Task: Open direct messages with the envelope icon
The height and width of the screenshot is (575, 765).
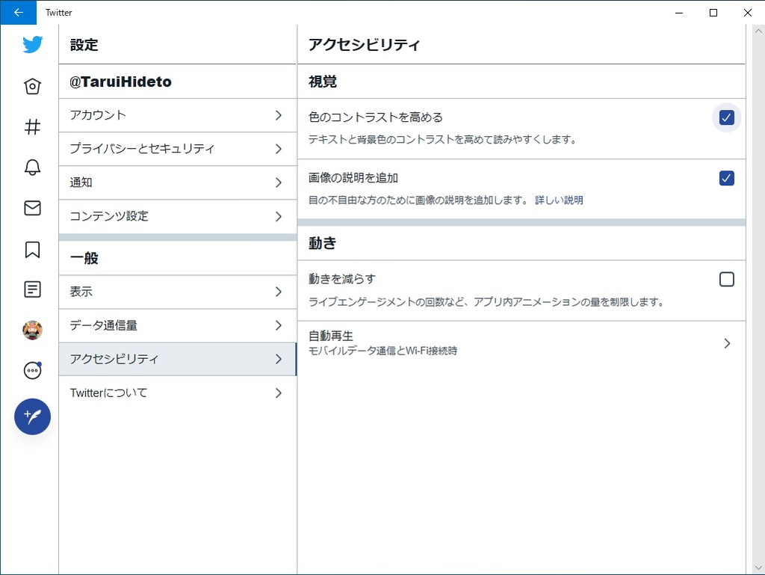Action: [x=32, y=208]
